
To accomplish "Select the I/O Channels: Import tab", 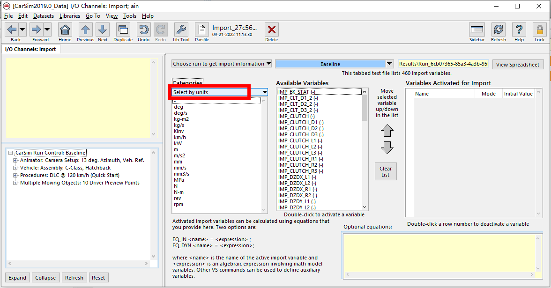I will point(30,49).
